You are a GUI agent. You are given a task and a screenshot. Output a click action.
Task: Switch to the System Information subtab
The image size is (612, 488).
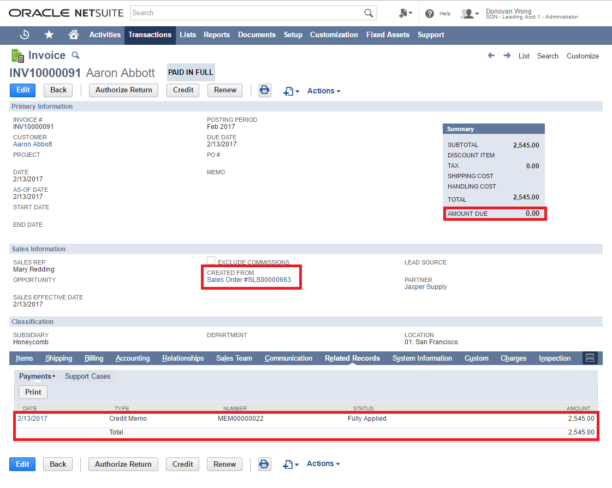pyautogui.click(x=423, y=358)
